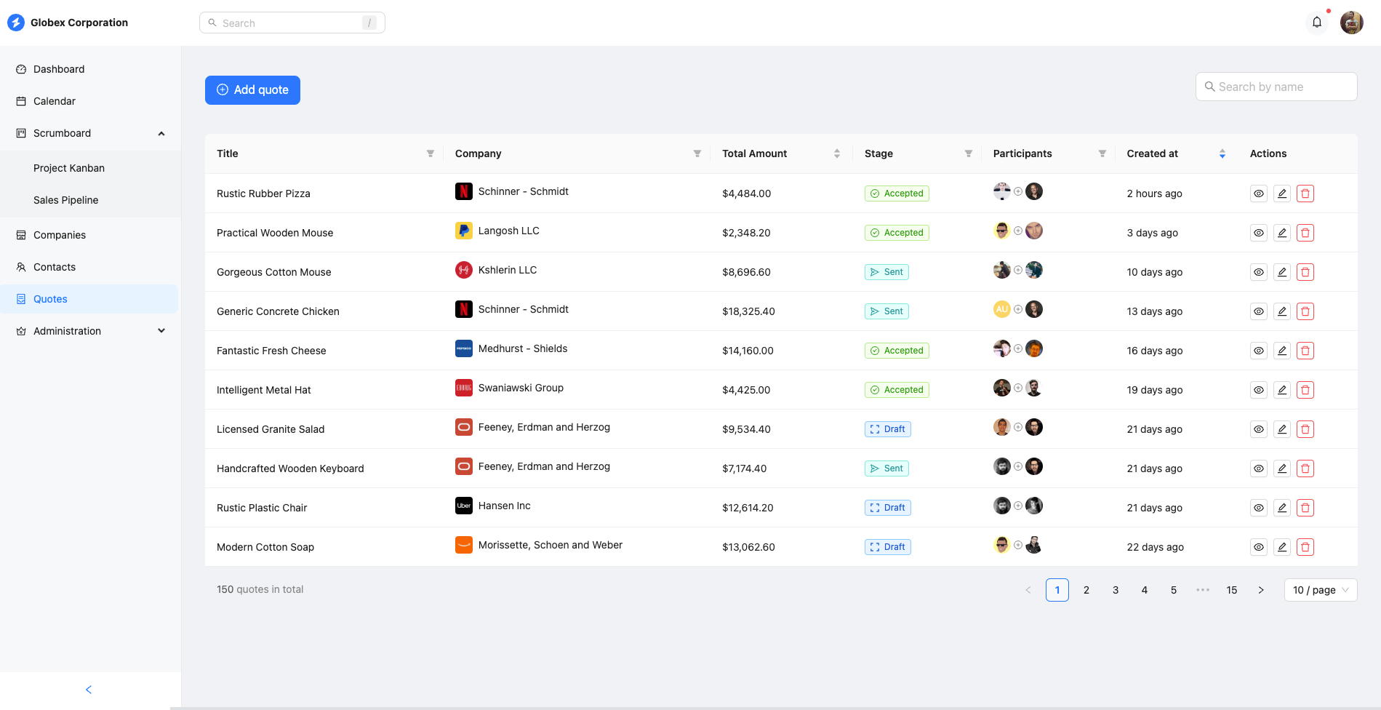The height and width of the screenshot is (710, 1381).
Task: View the Fantastic Fresh Cheese quote
Action: tap(1259, 351)
